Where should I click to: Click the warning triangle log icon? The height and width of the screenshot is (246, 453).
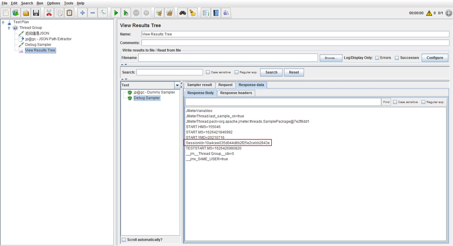coord(429,13)
